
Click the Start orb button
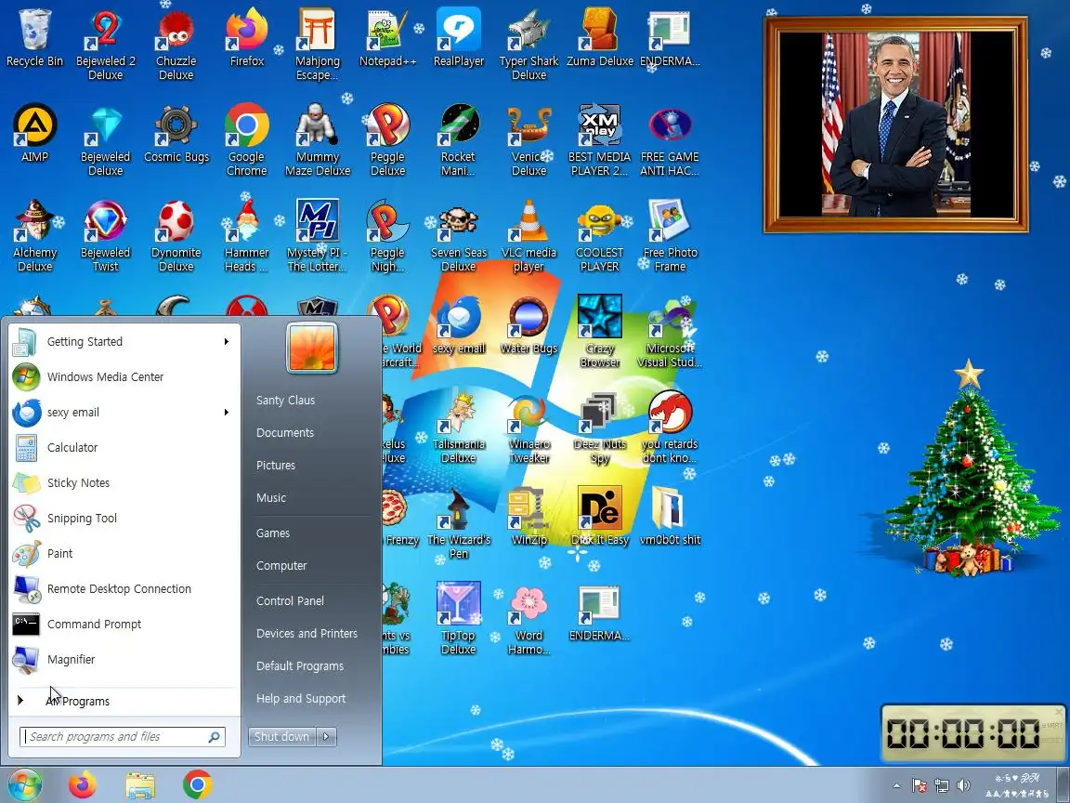click(x=24, y=785)
